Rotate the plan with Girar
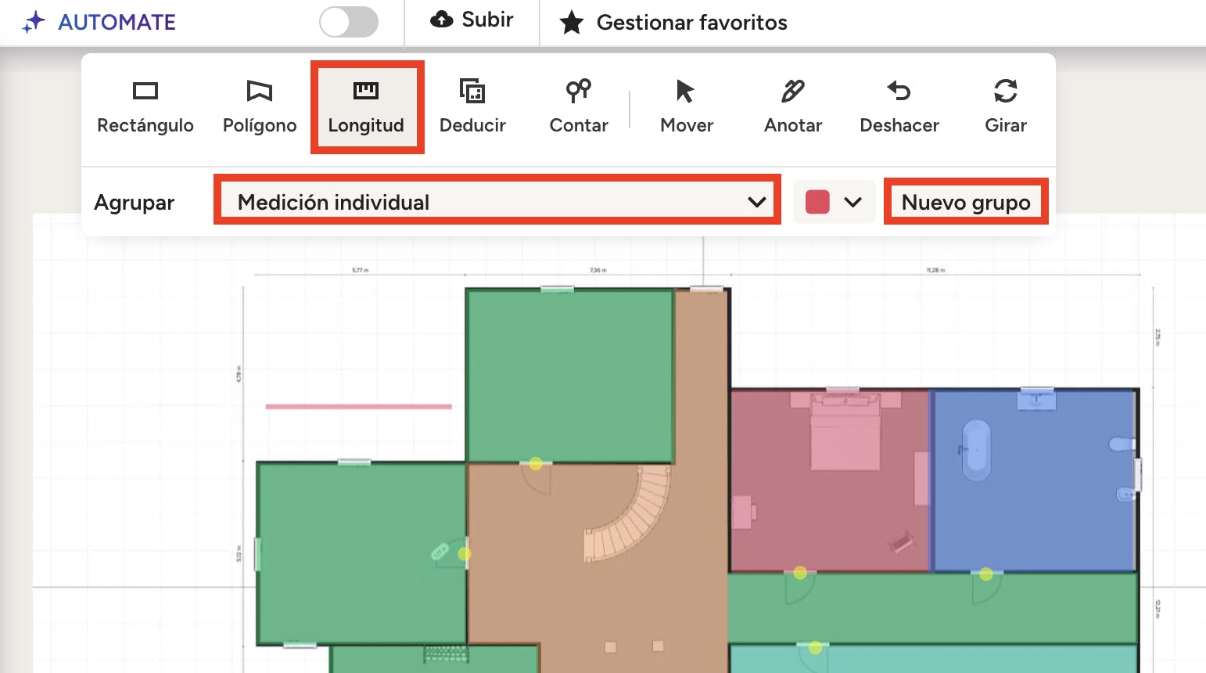Image resolution: width=1206 pixels, height=673 pixels. tap(1005, 107)
